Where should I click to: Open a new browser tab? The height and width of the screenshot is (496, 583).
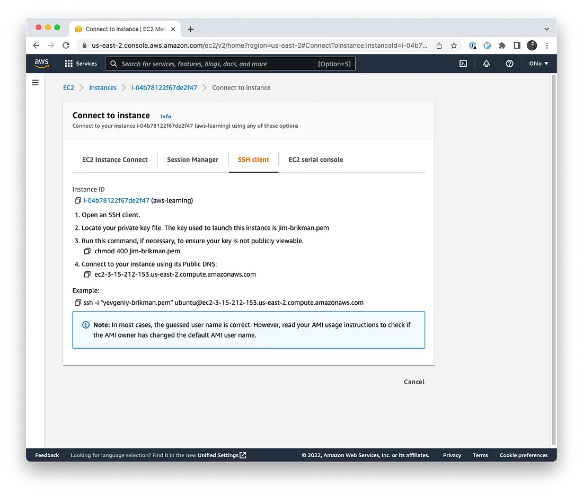pyautogui.click(x=191, y=29)
